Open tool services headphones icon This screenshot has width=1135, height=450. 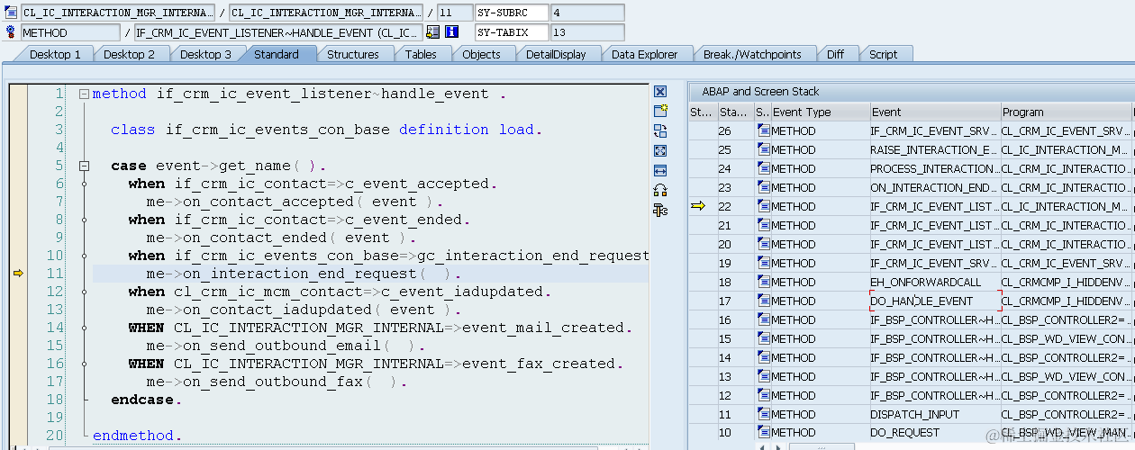click(x=660, y=190)
